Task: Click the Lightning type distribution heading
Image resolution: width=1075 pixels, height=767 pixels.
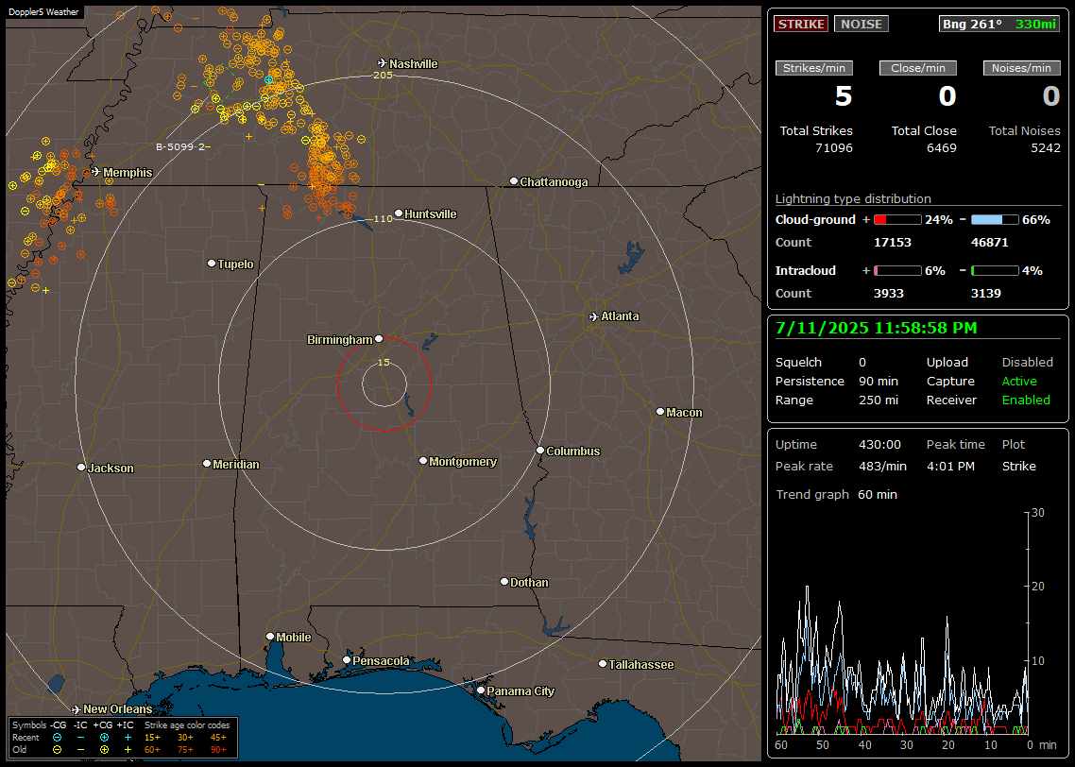Action: 853,199
